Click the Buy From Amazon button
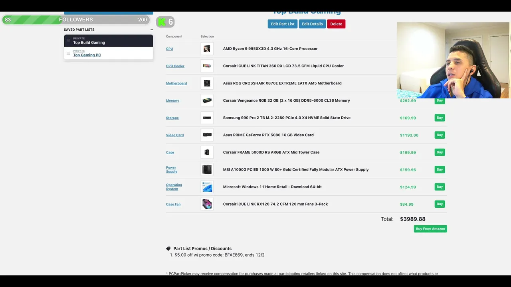 (430, 229)
